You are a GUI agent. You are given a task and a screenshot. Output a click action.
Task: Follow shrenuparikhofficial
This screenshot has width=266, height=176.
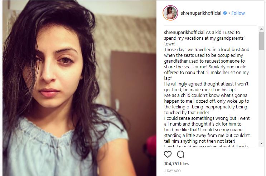click(x=238, y=13)
